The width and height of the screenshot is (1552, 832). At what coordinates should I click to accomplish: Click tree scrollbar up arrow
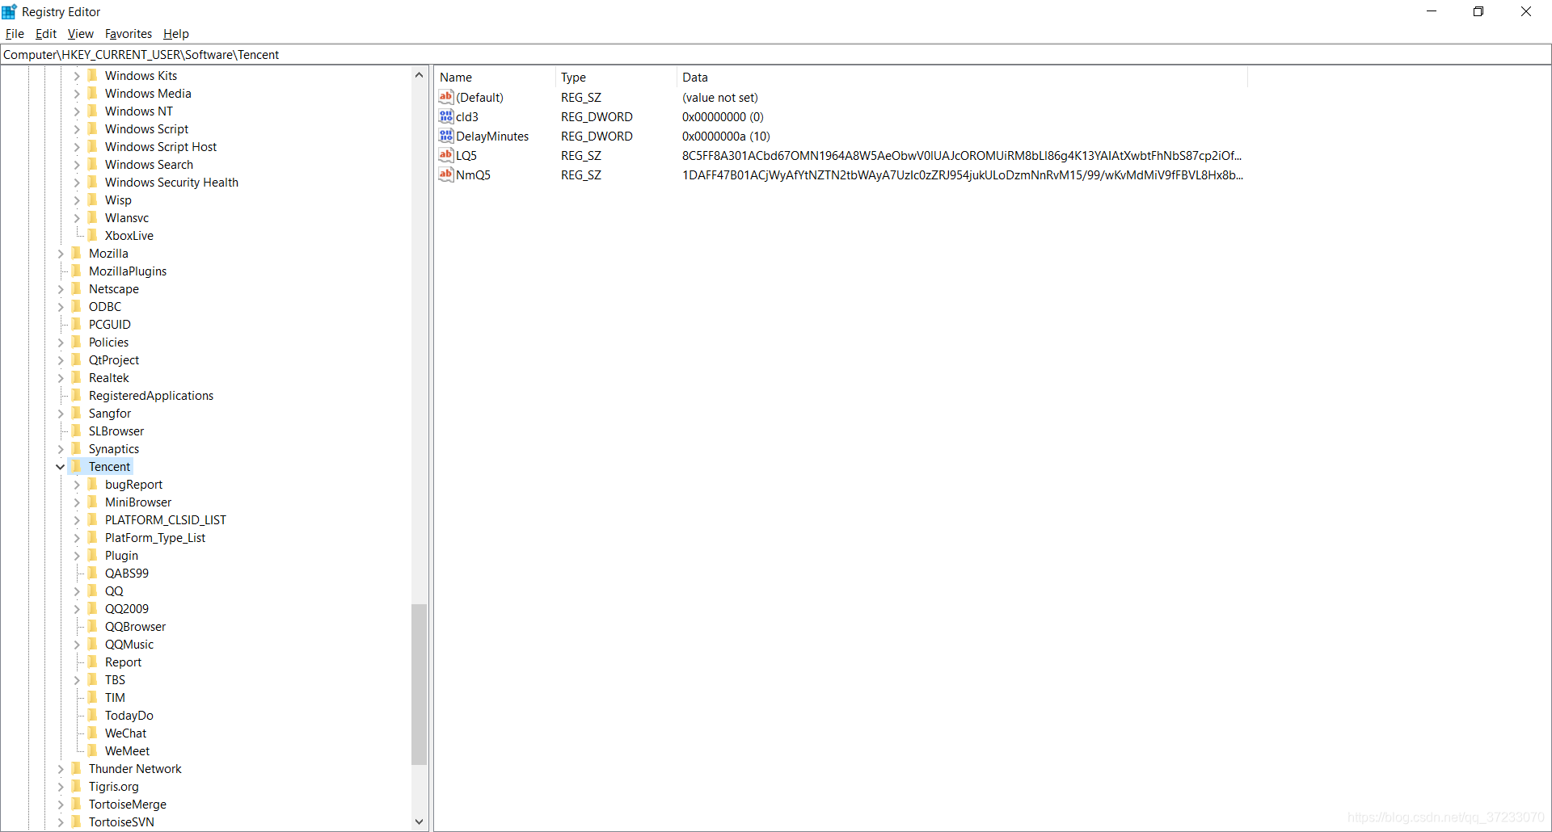click(419, 75)
